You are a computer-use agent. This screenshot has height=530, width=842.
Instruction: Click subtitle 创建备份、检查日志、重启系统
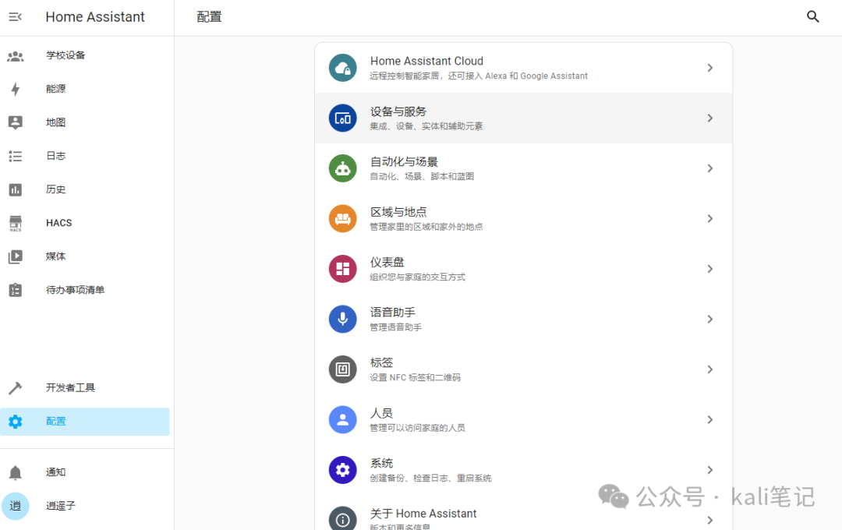430,478
